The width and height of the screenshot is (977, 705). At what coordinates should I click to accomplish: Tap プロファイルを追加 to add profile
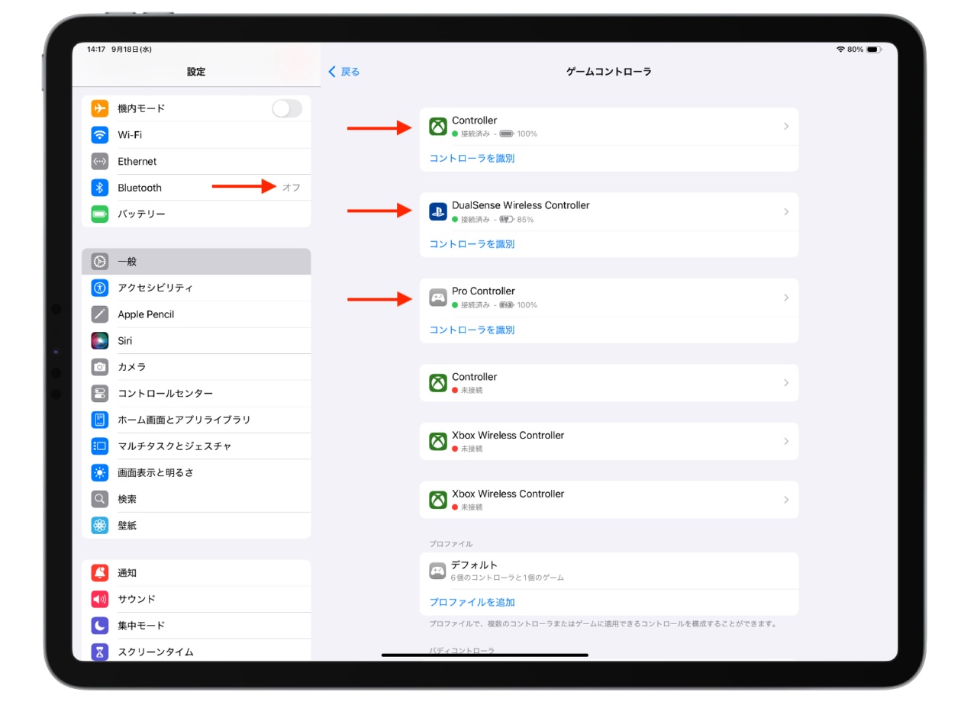pyautogui.click(x=472, y=602)
